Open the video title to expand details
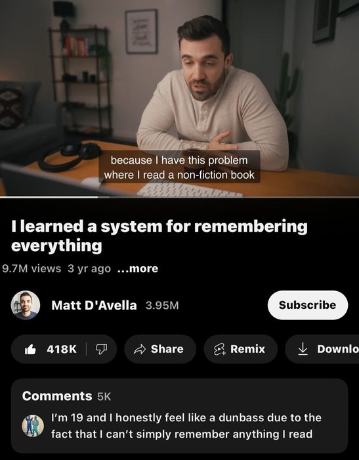Screen dimensions: 359x460 159,235
